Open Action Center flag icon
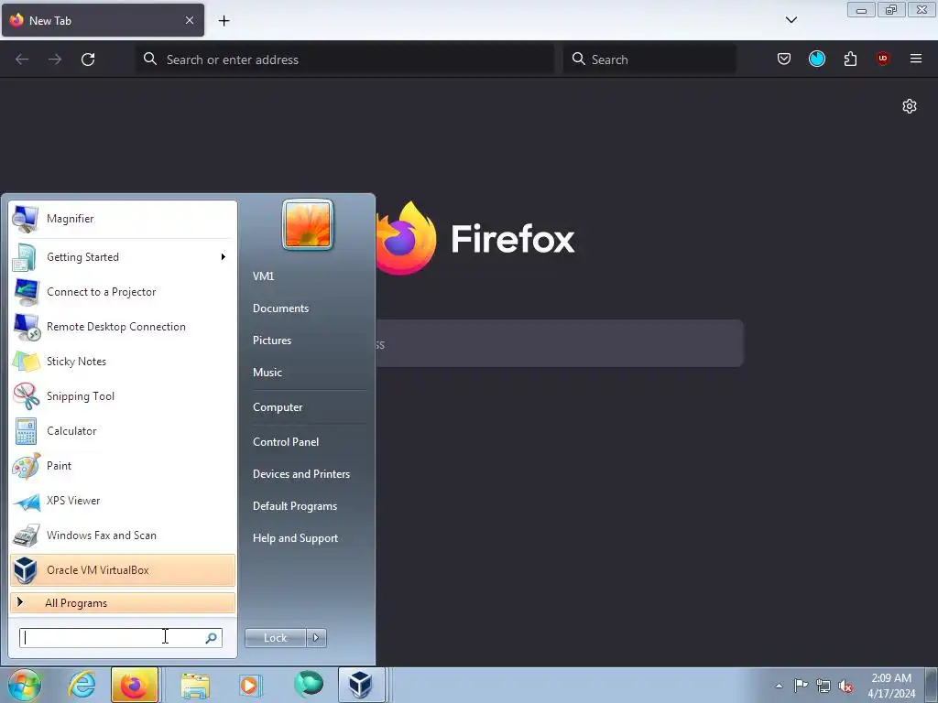The width and height of the screenshot is (938, 703). pyautogui.click(x=801, y=686)
